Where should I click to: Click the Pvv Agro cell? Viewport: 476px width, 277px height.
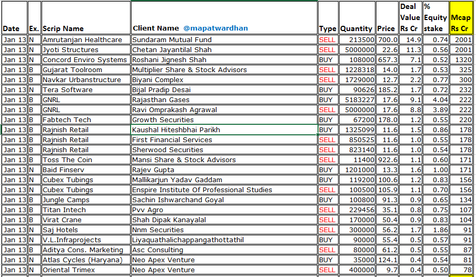pyautogui.click(x=224, y=210)
